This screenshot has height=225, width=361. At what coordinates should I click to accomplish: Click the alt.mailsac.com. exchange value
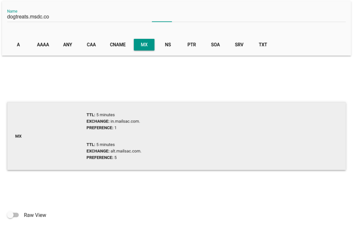(x=126, y=151)
